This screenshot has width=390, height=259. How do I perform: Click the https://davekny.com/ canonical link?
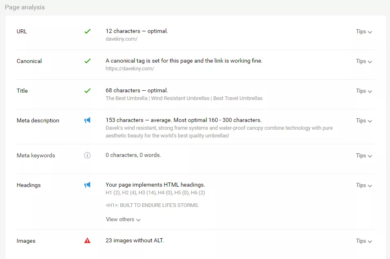pyautogui.click(x=130, y=69)
